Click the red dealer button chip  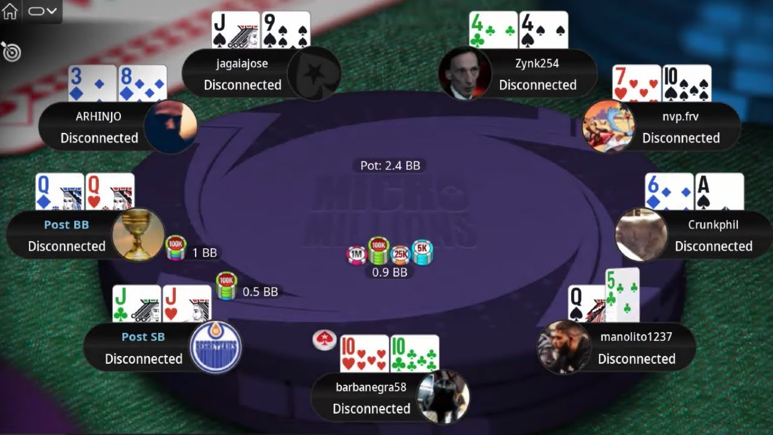pyautogui.click(x=324, y=340)
